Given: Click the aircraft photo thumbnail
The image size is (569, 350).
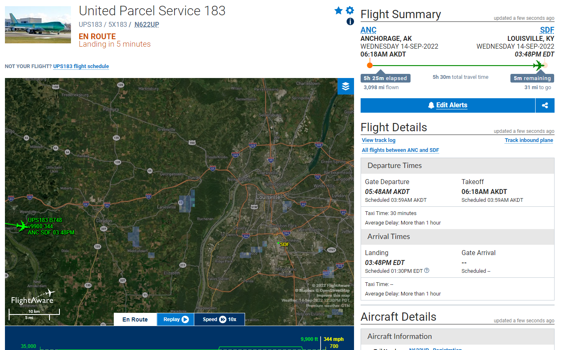Looking at the screenshot, I should tap(38, 25).
